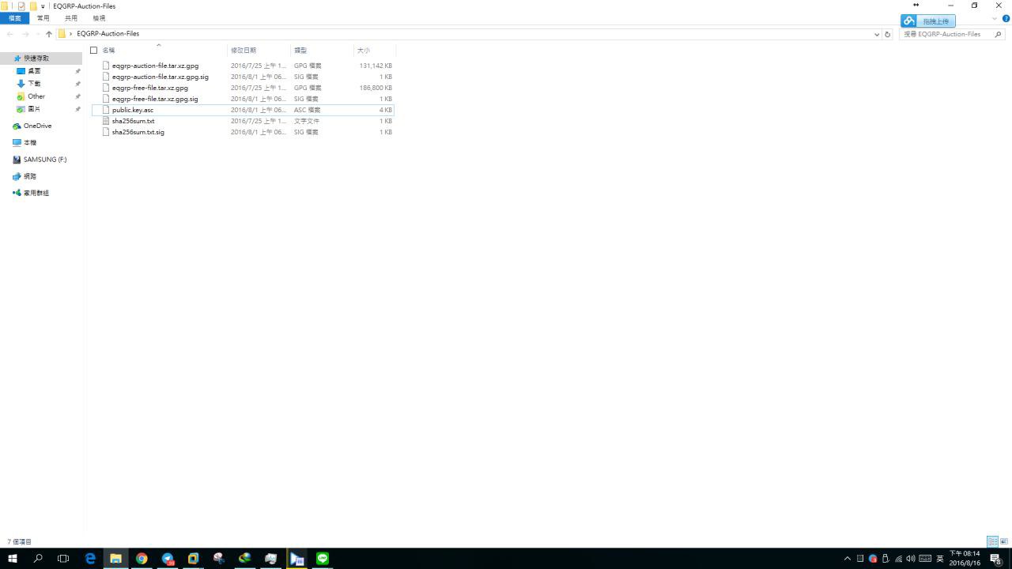This screenshot has width=1012, height=569.
Task: Open the 檔案 file menu tab
Action: click(14, 18)
